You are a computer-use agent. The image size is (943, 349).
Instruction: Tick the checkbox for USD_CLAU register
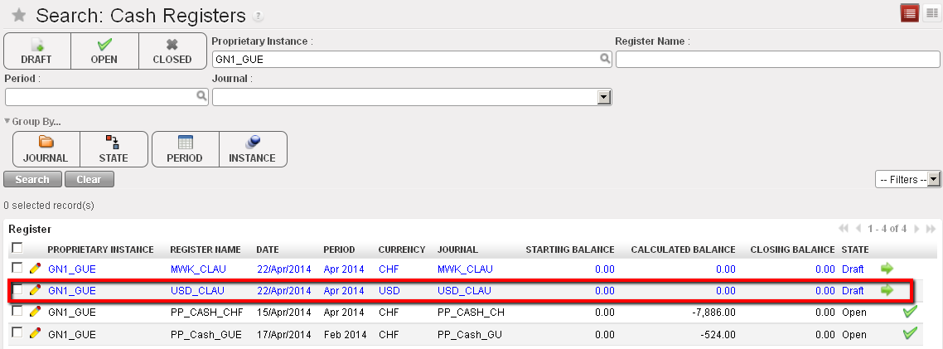click(17, 290)
